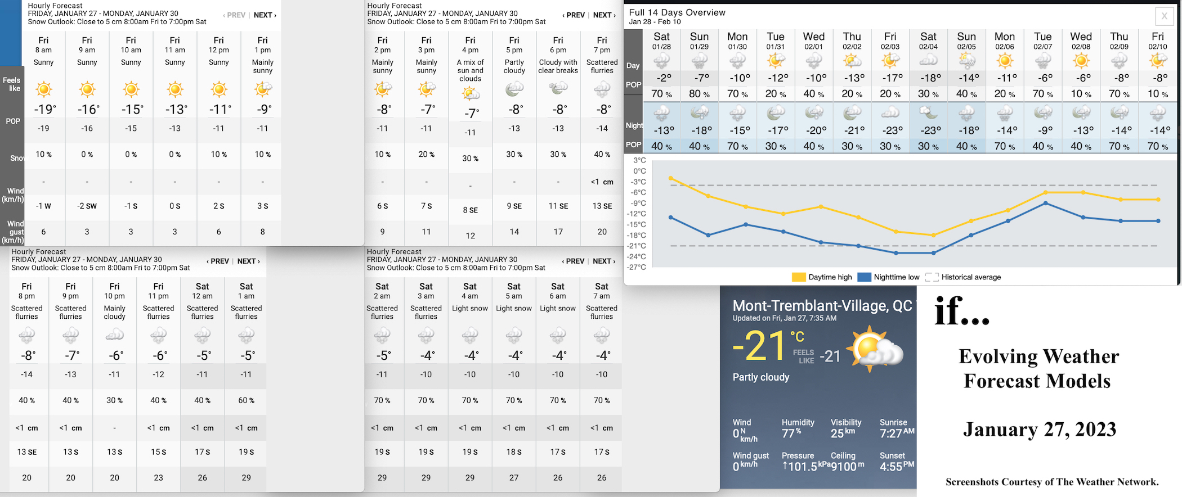Image resolution: width=1182 pixels, height=497 pixels.
Task: Click the Fri 7 pm scattered flurries icon
Action: click(x=602, y=89)
